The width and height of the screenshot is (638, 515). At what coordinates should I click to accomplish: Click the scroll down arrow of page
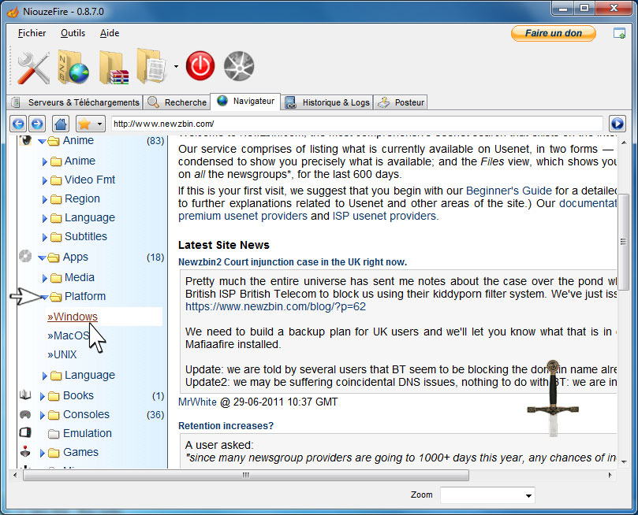coord(623,461)
